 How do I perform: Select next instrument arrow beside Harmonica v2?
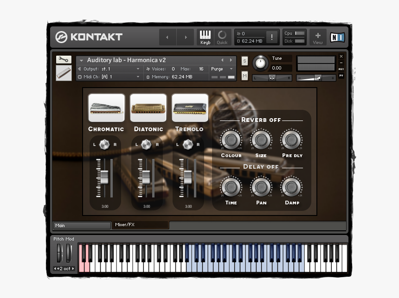point(231,60)
